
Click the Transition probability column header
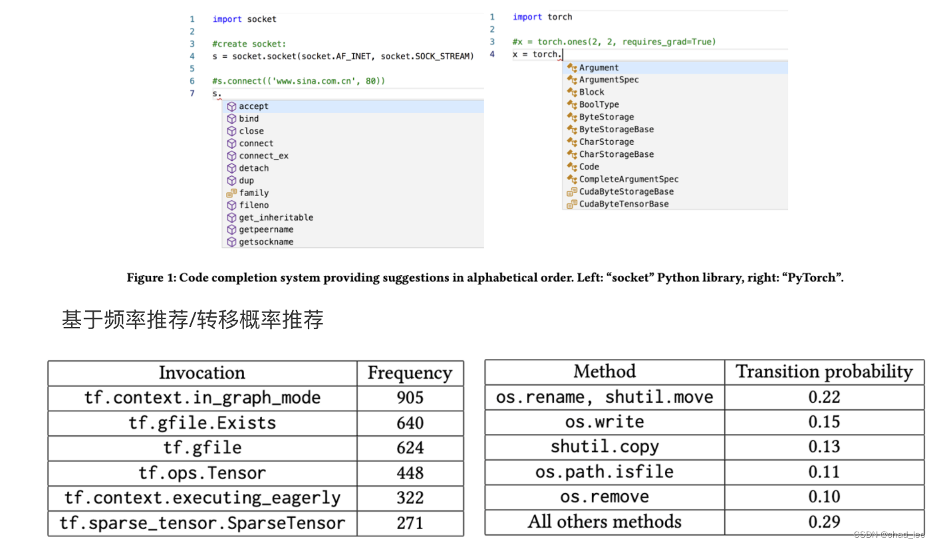point(825,372)
